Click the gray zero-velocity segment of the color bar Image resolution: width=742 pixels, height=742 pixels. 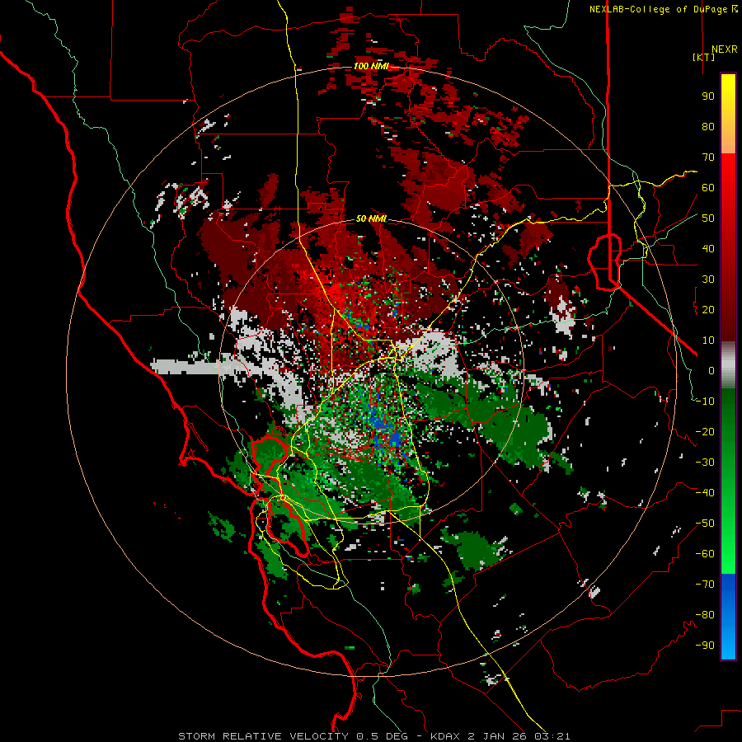pyautogui.click(x=728, y=365)
